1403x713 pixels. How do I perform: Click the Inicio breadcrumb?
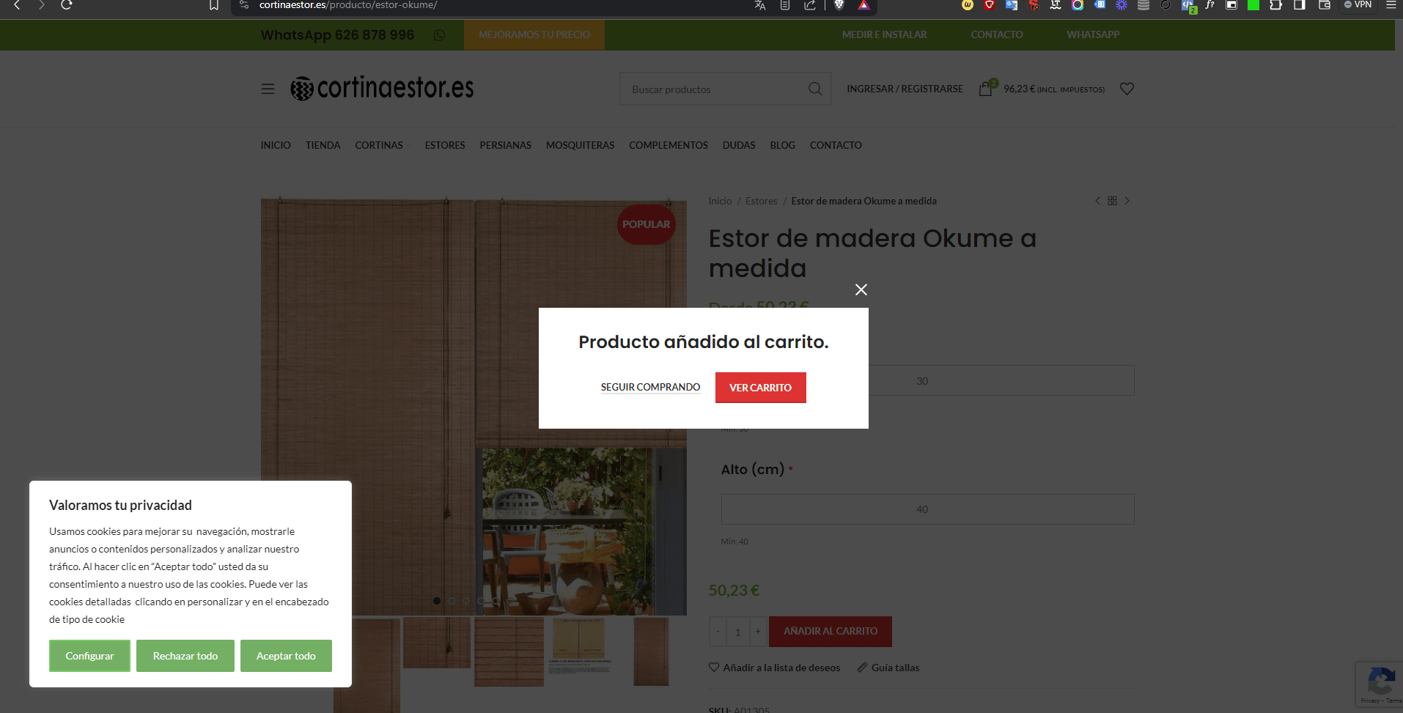(x=720, y=201)
